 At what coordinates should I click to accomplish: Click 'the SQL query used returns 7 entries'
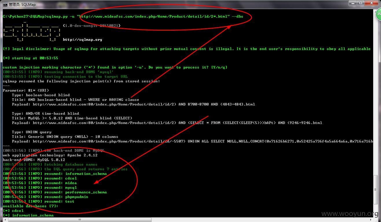coord(65,169)
